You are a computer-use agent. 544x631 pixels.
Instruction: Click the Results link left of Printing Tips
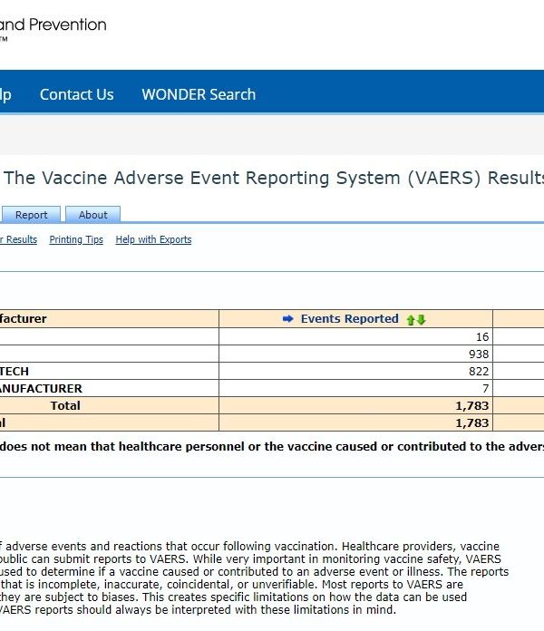click(18, 239)
